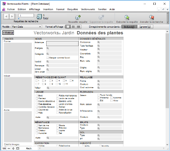Open the Total records book icon

39,17
